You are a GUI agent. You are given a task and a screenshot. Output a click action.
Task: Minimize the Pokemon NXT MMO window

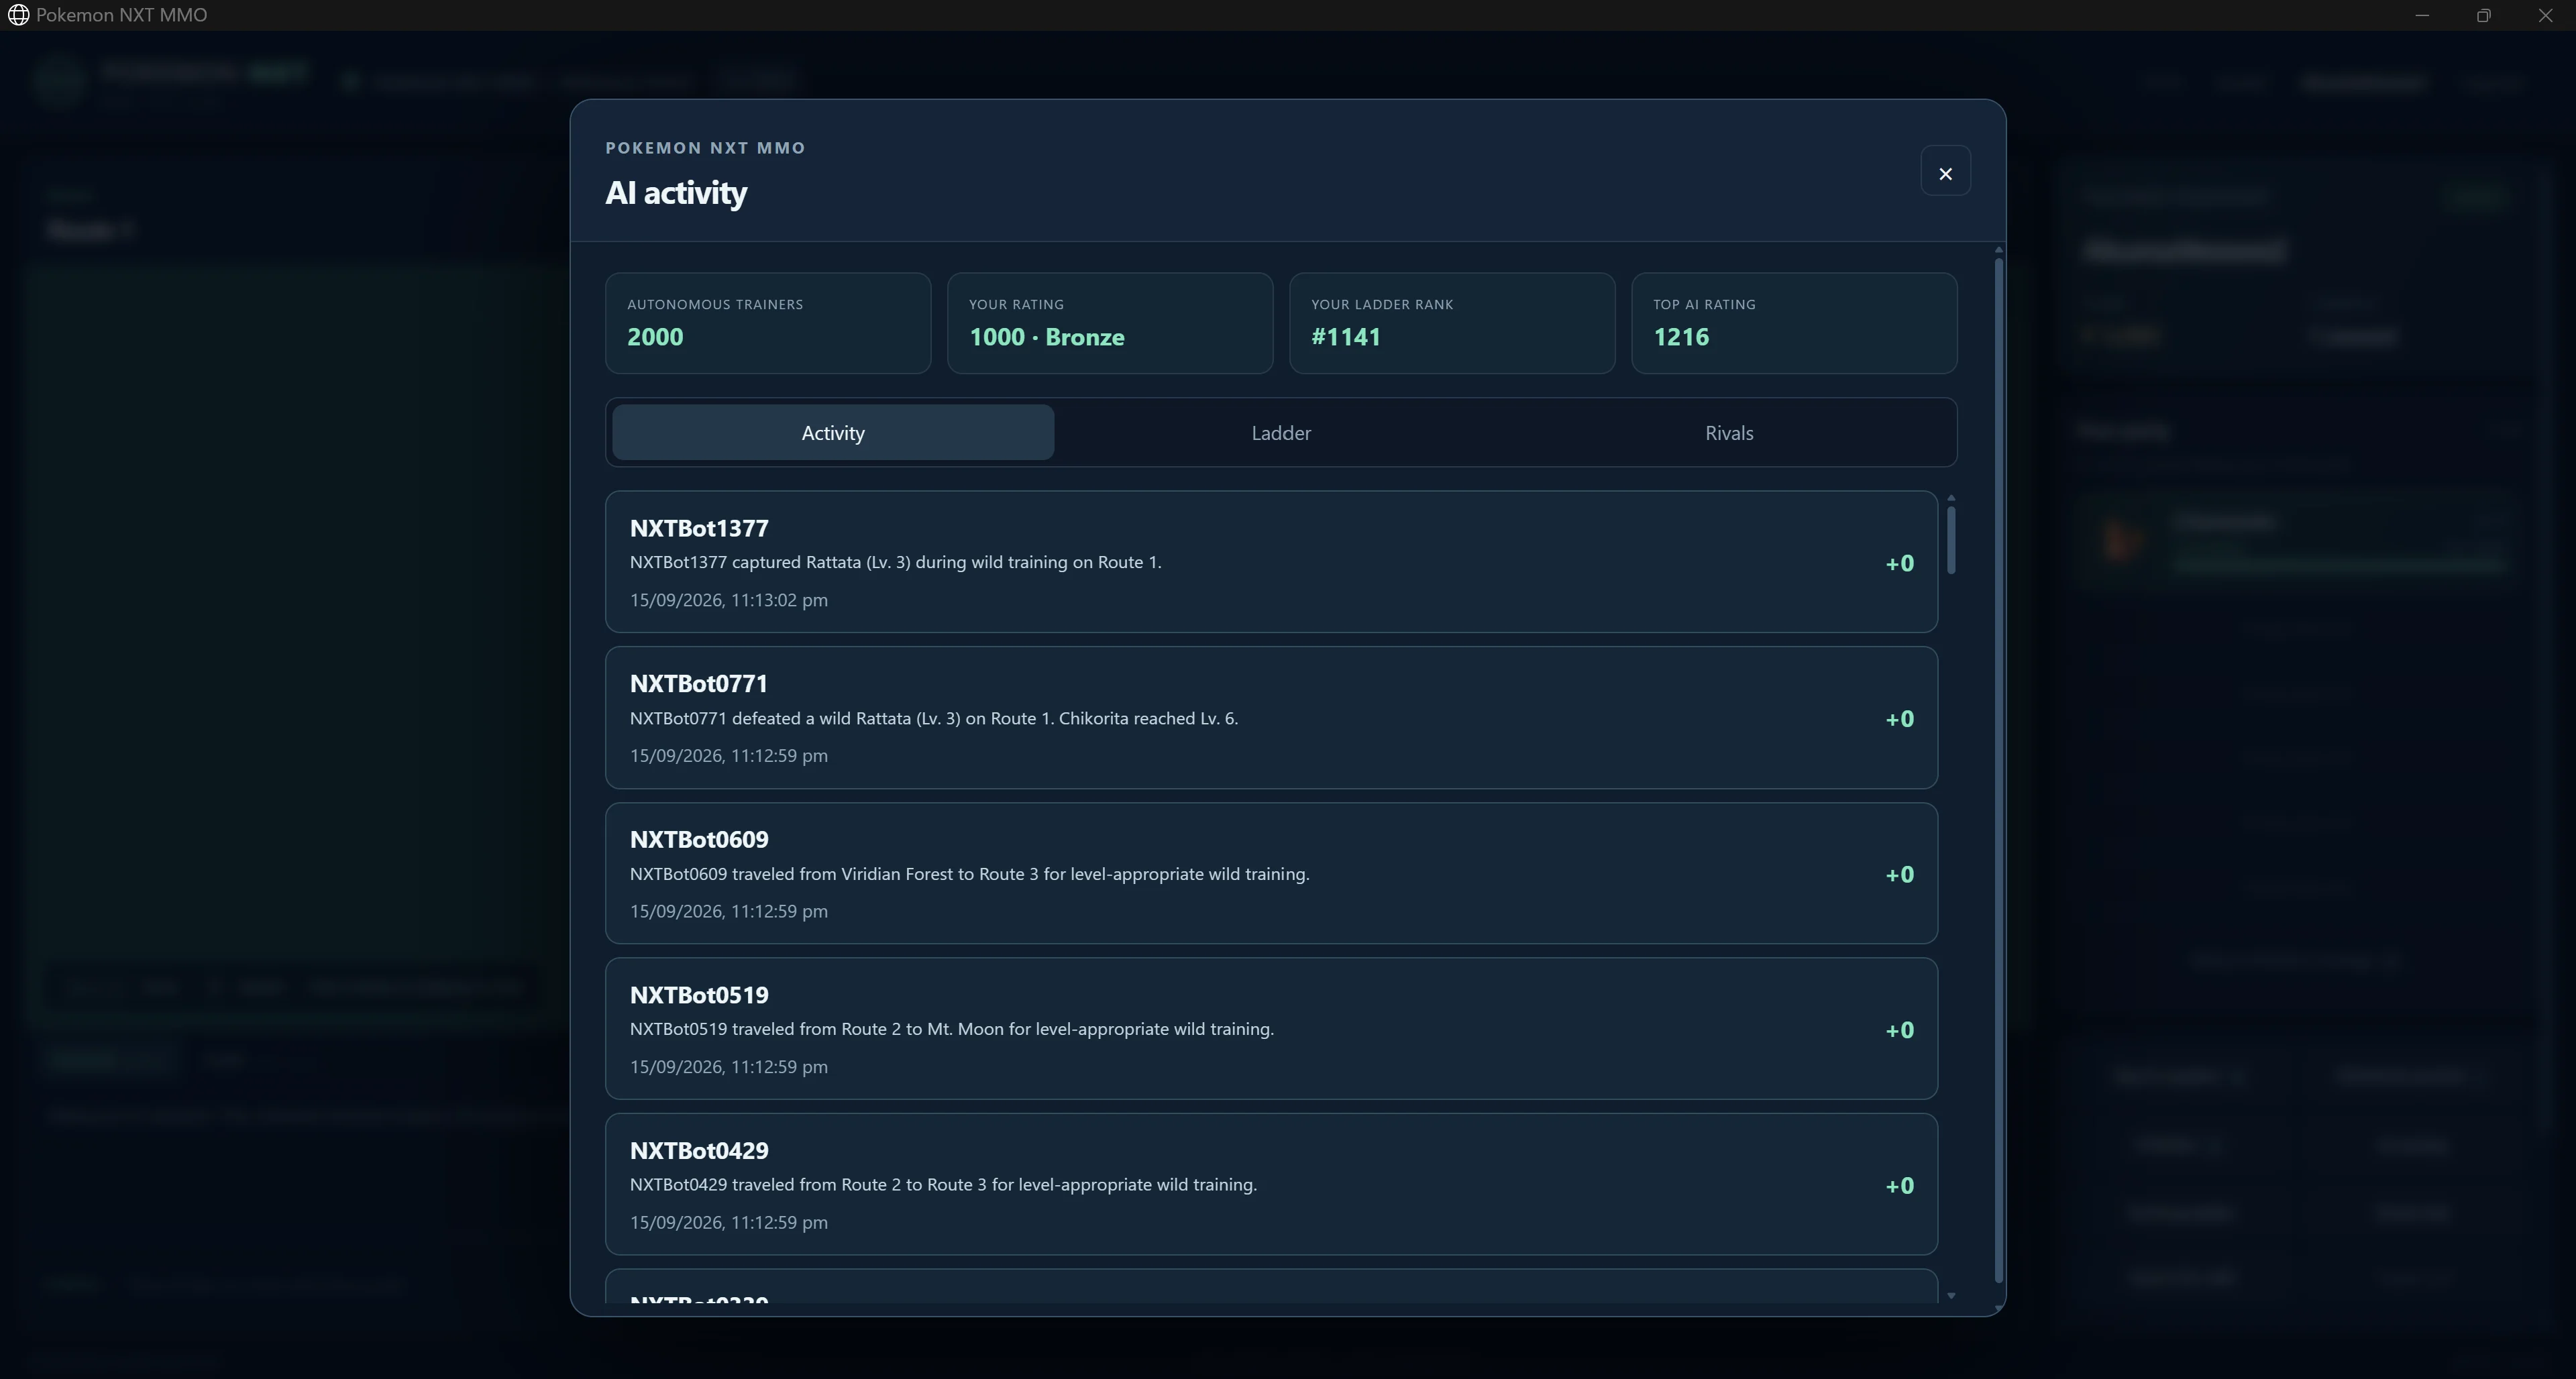2422,15
